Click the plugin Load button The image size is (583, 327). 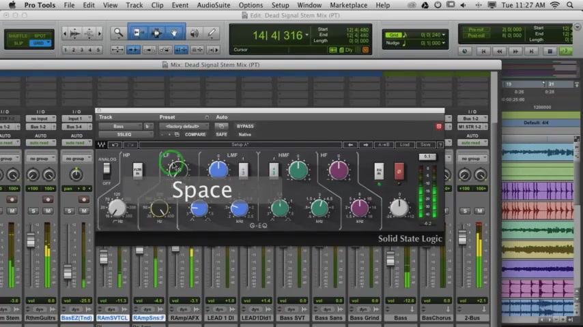405,144
